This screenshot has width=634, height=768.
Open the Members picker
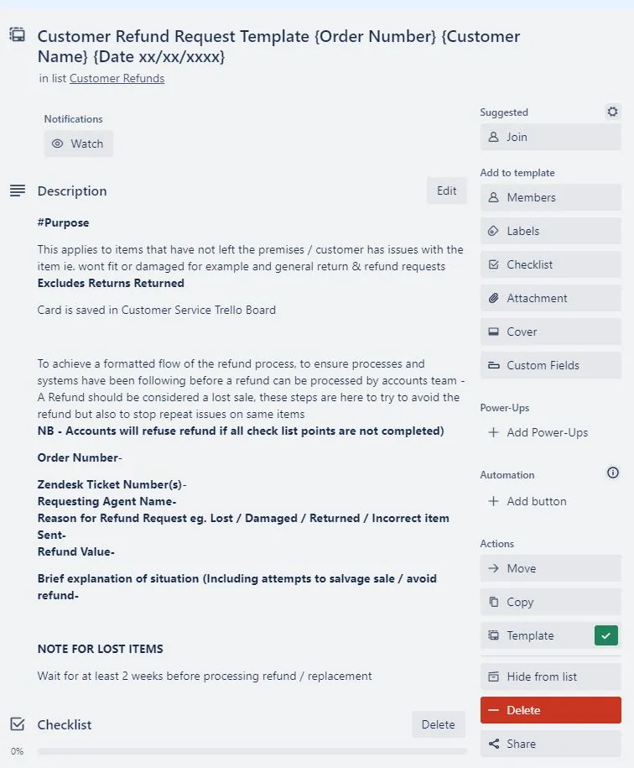click(x=550, y=197)
